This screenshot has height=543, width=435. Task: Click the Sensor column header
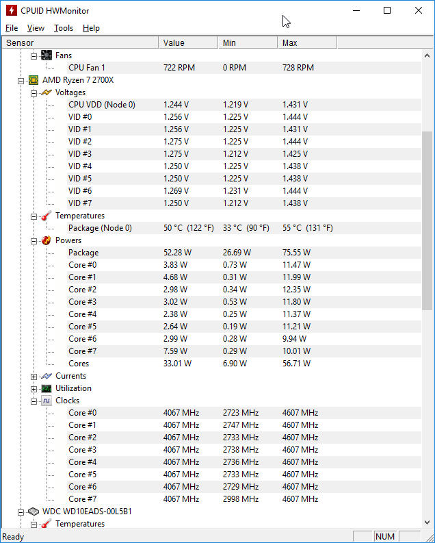(x=80, y=42)
